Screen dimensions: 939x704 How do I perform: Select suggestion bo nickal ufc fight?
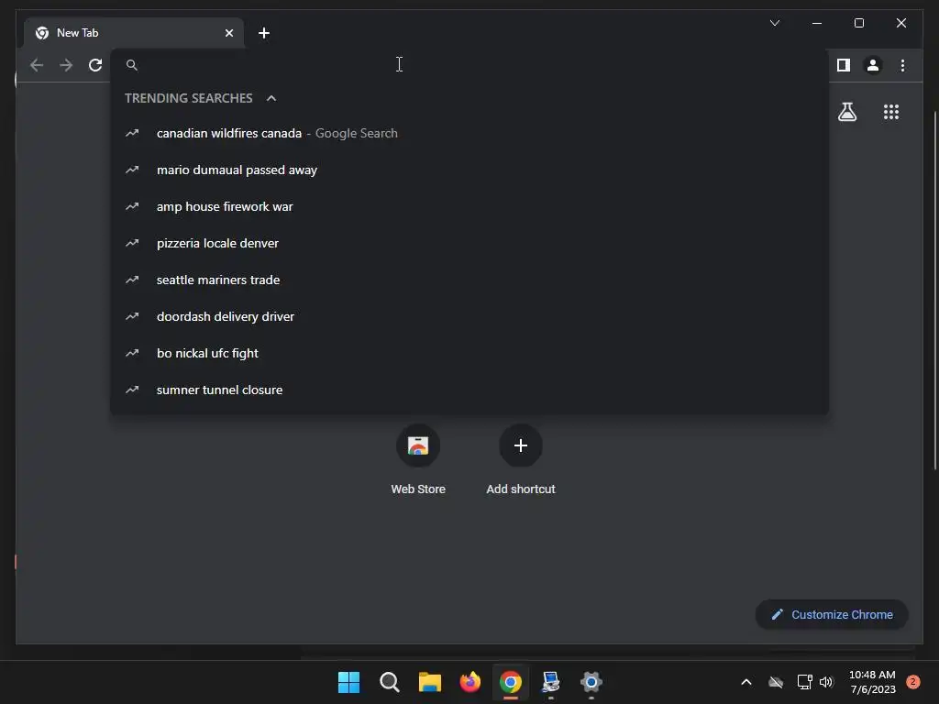coord(469,353)
